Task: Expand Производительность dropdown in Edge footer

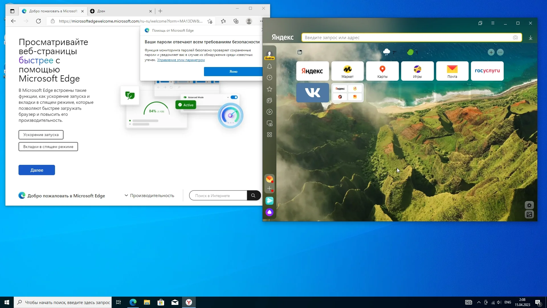Action: click(149, 196)
